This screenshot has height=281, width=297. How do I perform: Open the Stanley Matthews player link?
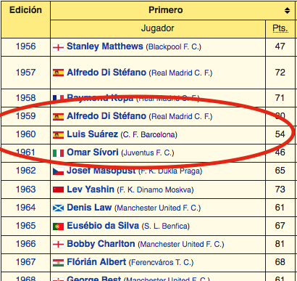point(105,46)
